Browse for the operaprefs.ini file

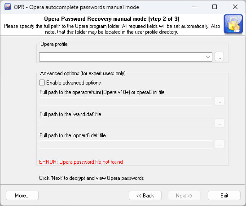point(219,101)
